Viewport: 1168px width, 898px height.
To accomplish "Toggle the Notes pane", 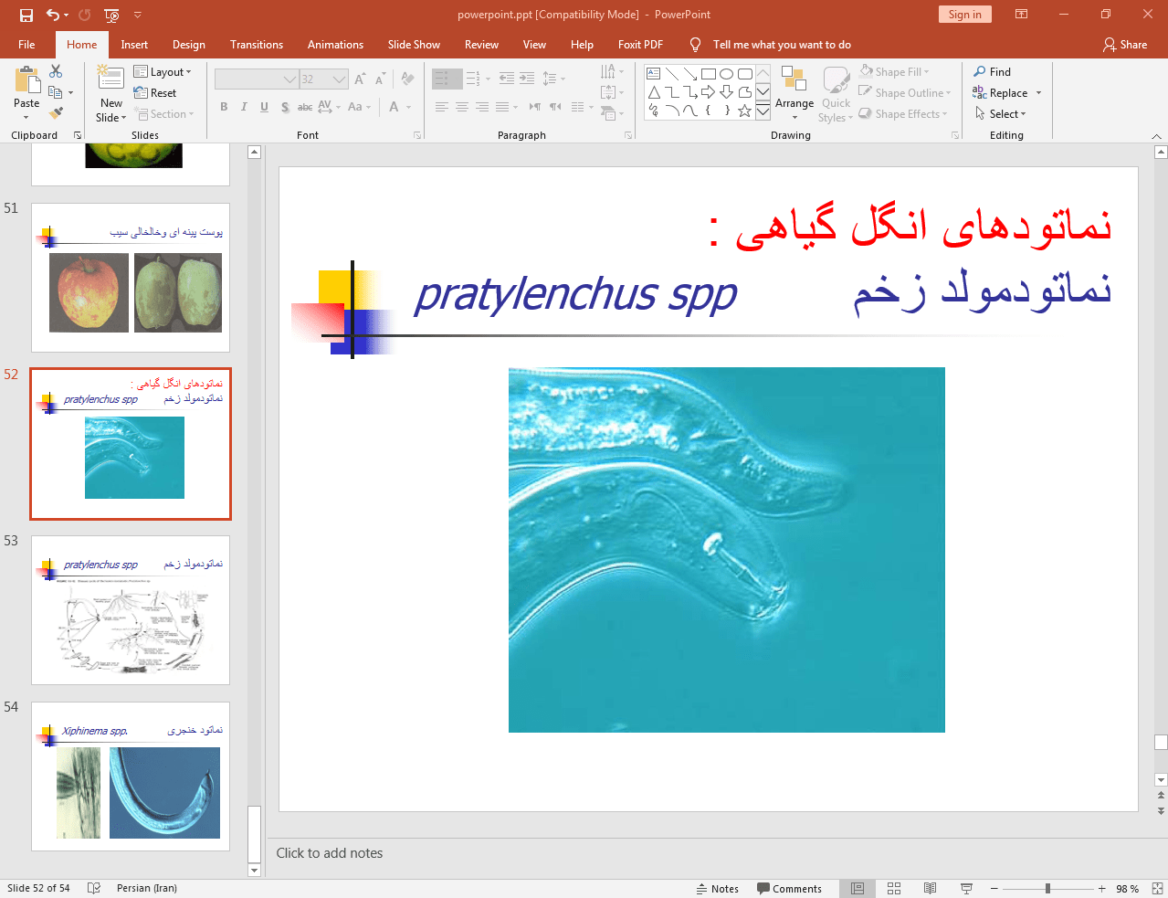I will 718,888.
